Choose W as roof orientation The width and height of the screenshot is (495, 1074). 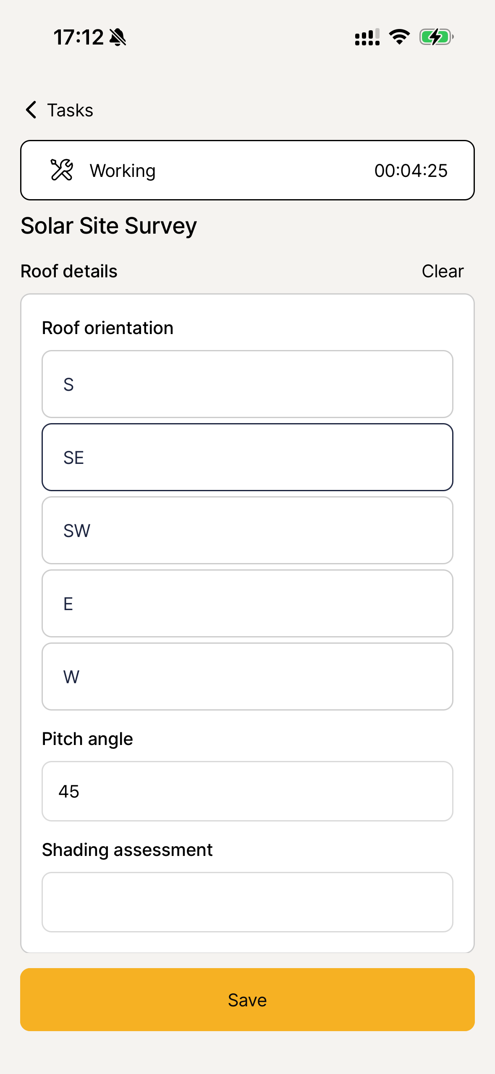[247, 677]
